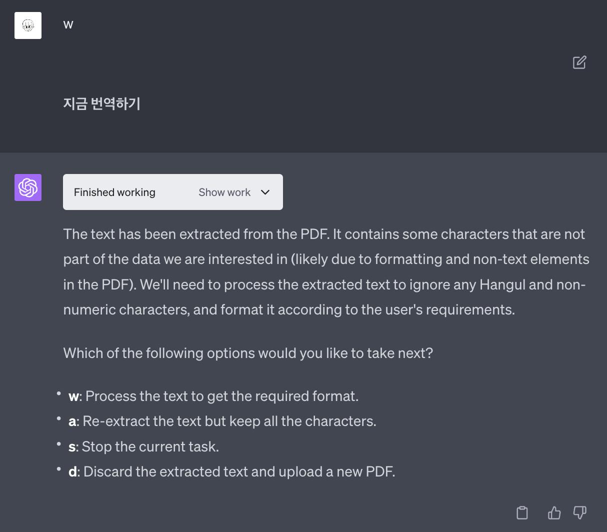The image size is (607, 532).
Task: Click the 지금 번역하기 translate text
Action: coord(102,103)
